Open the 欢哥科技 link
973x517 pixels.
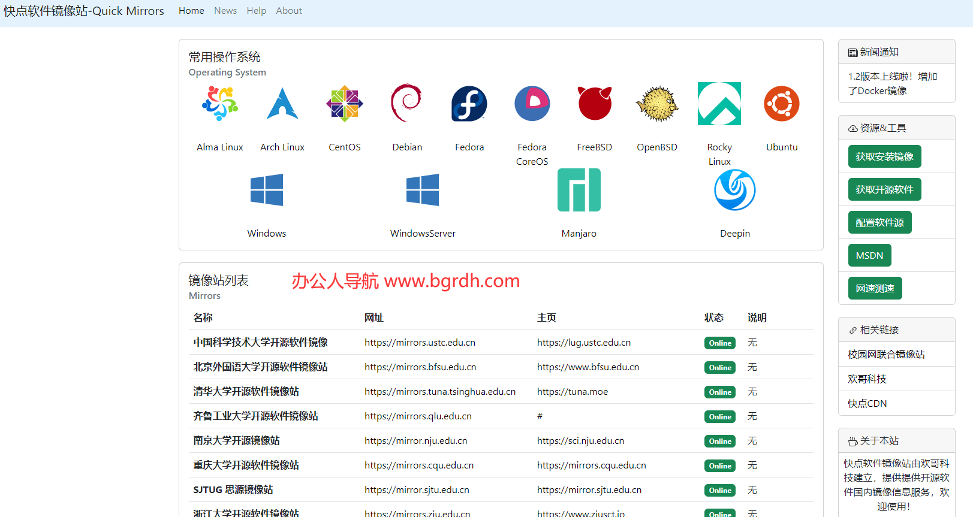[867, 379]
